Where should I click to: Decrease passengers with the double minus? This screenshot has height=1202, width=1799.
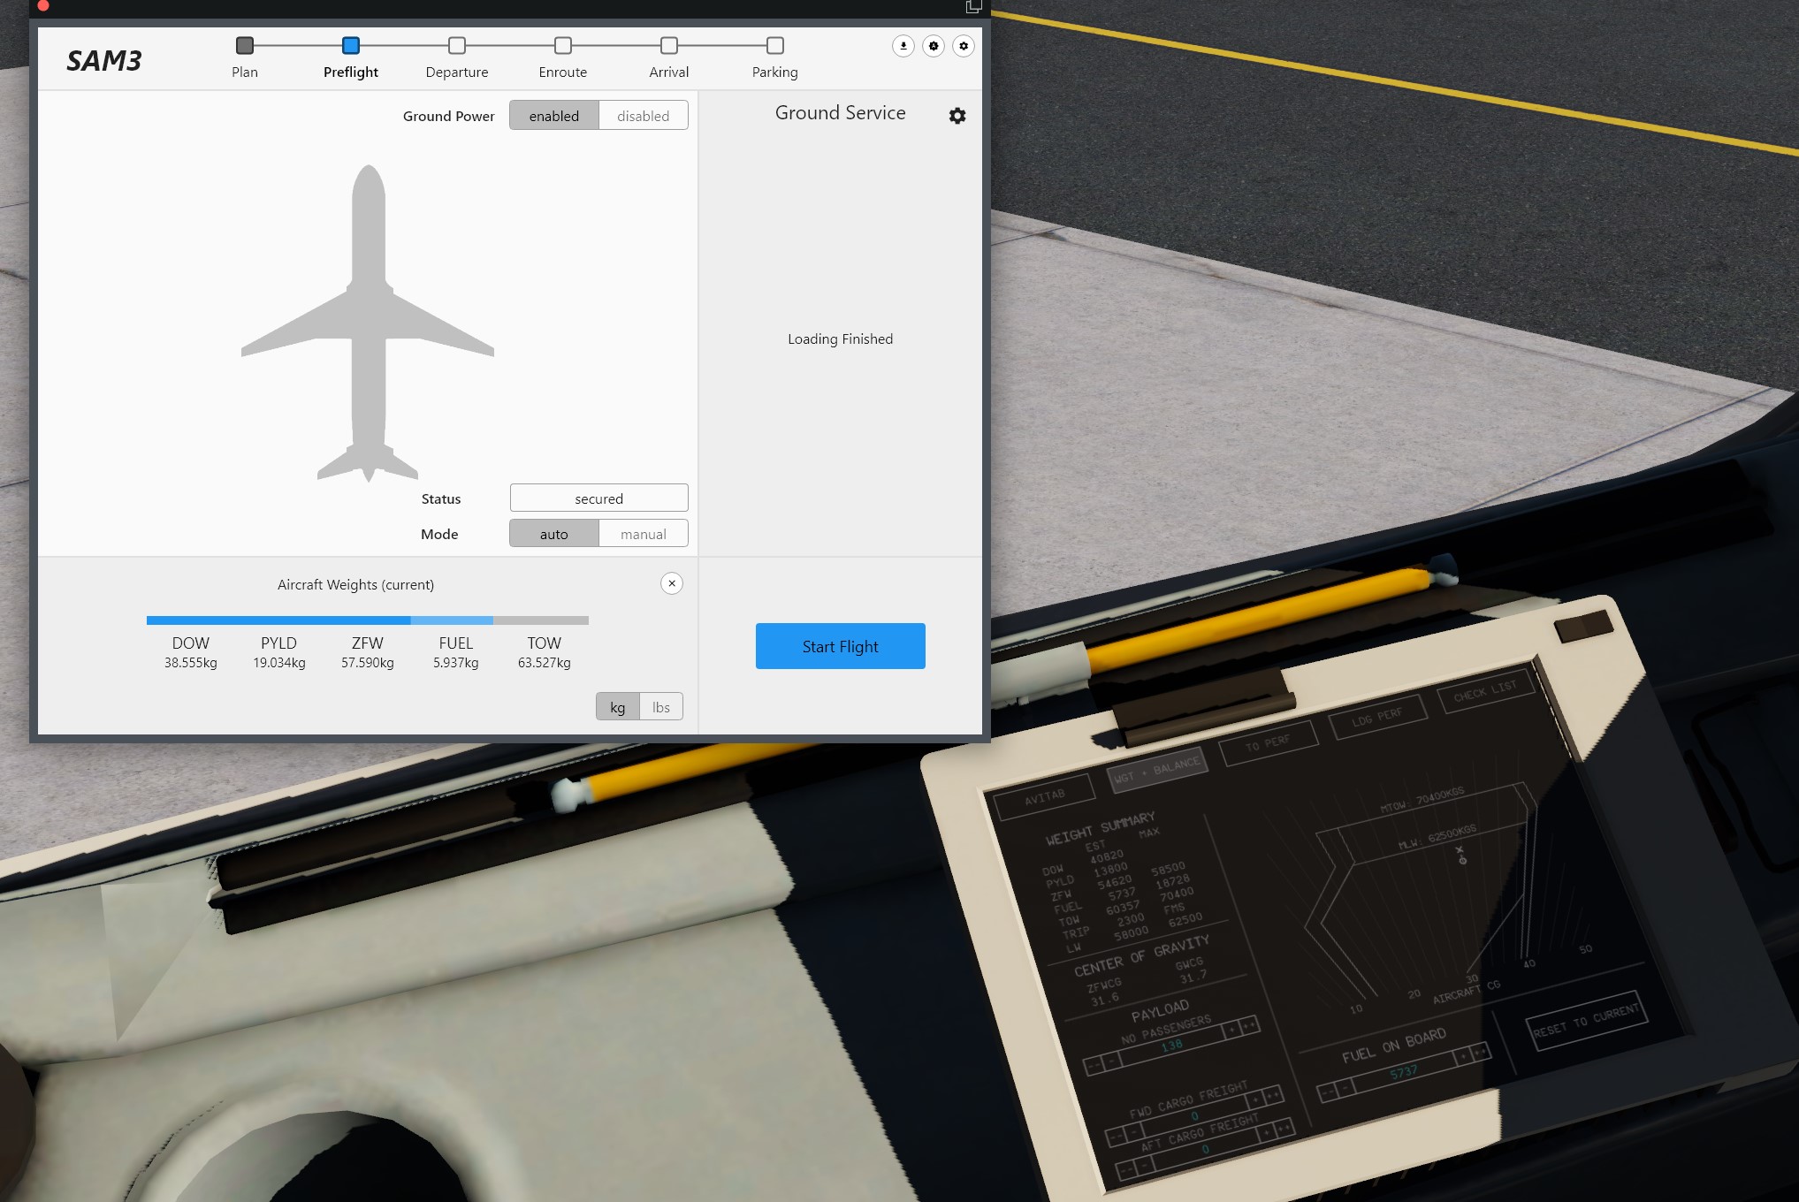pos(1094,1066)
